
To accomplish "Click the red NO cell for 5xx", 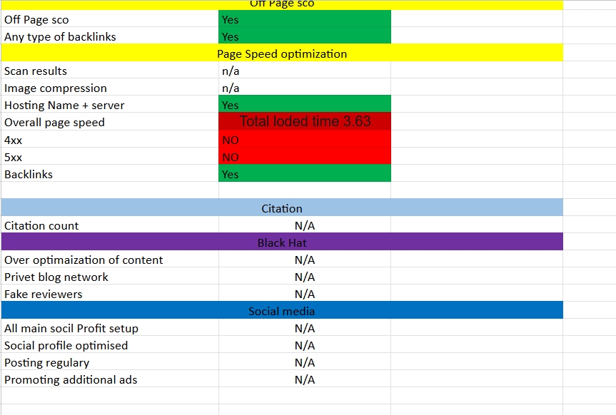I will tap(304, 157).
